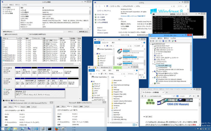Expand ハードウェアリソース in System Information tree
The height and width of the screenshot is (131, 211).
[3, 10]
